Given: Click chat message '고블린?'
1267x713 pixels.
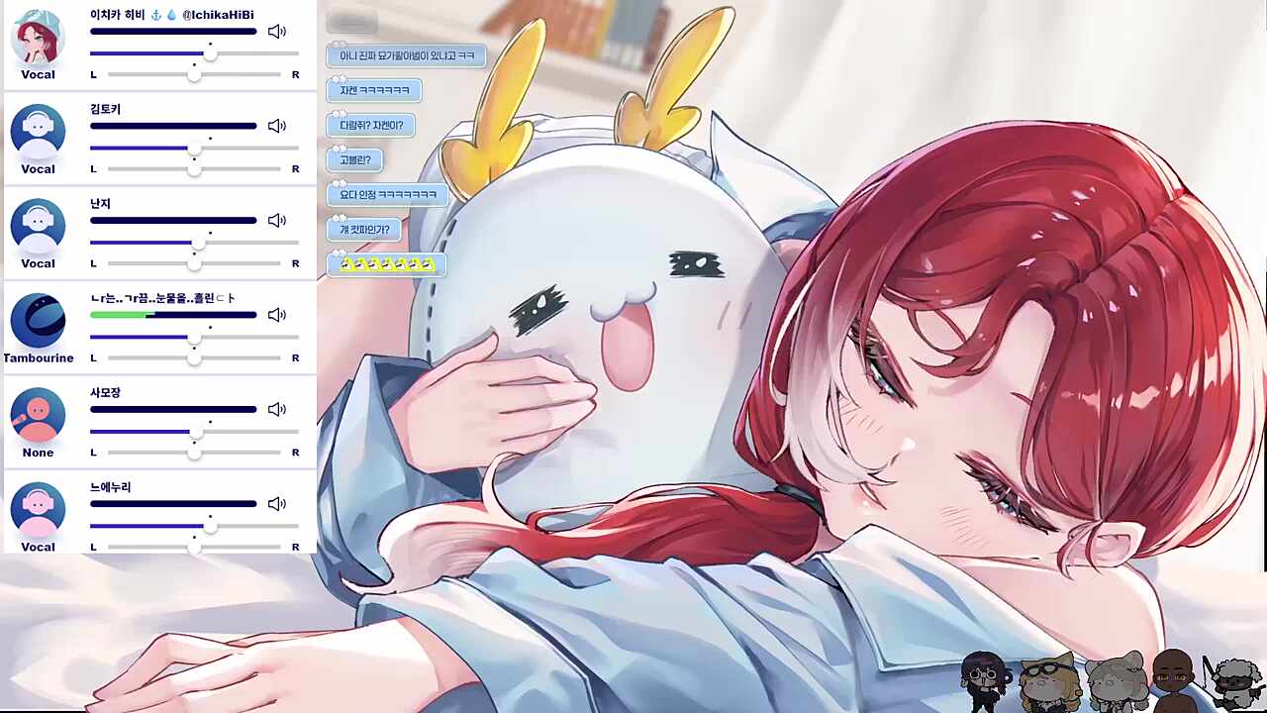Looking at the screenshot, I should pyautogui.click(x=354, y=159).
